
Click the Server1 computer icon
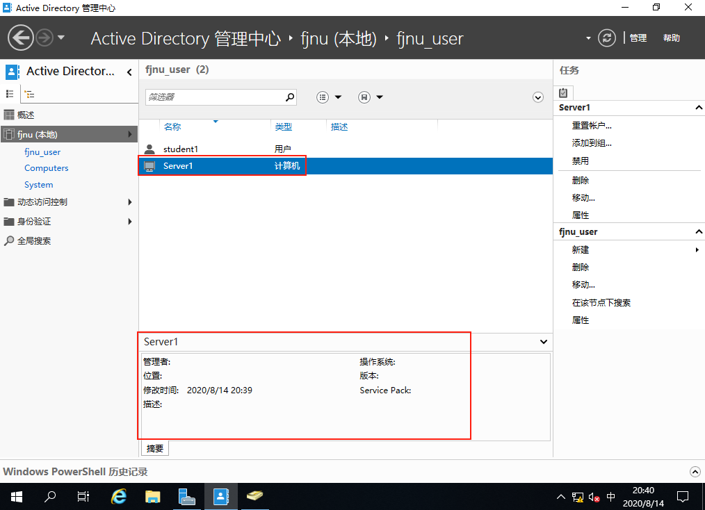coord(149,166)
